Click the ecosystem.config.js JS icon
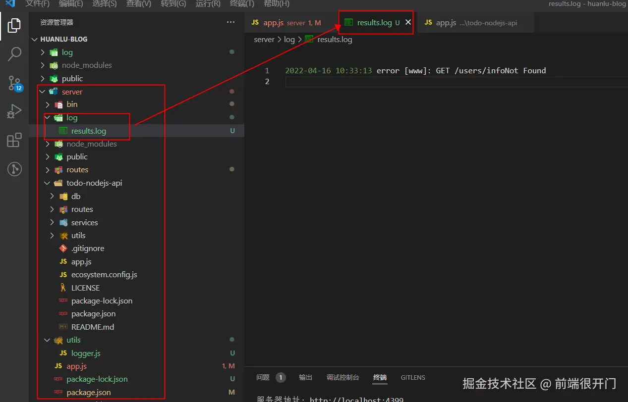 coord(63,274)
